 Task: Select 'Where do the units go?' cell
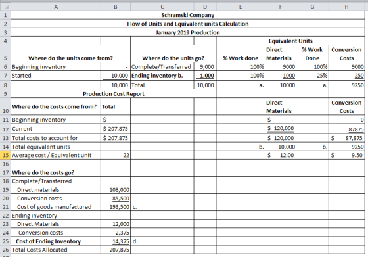(x=173, y=54)
